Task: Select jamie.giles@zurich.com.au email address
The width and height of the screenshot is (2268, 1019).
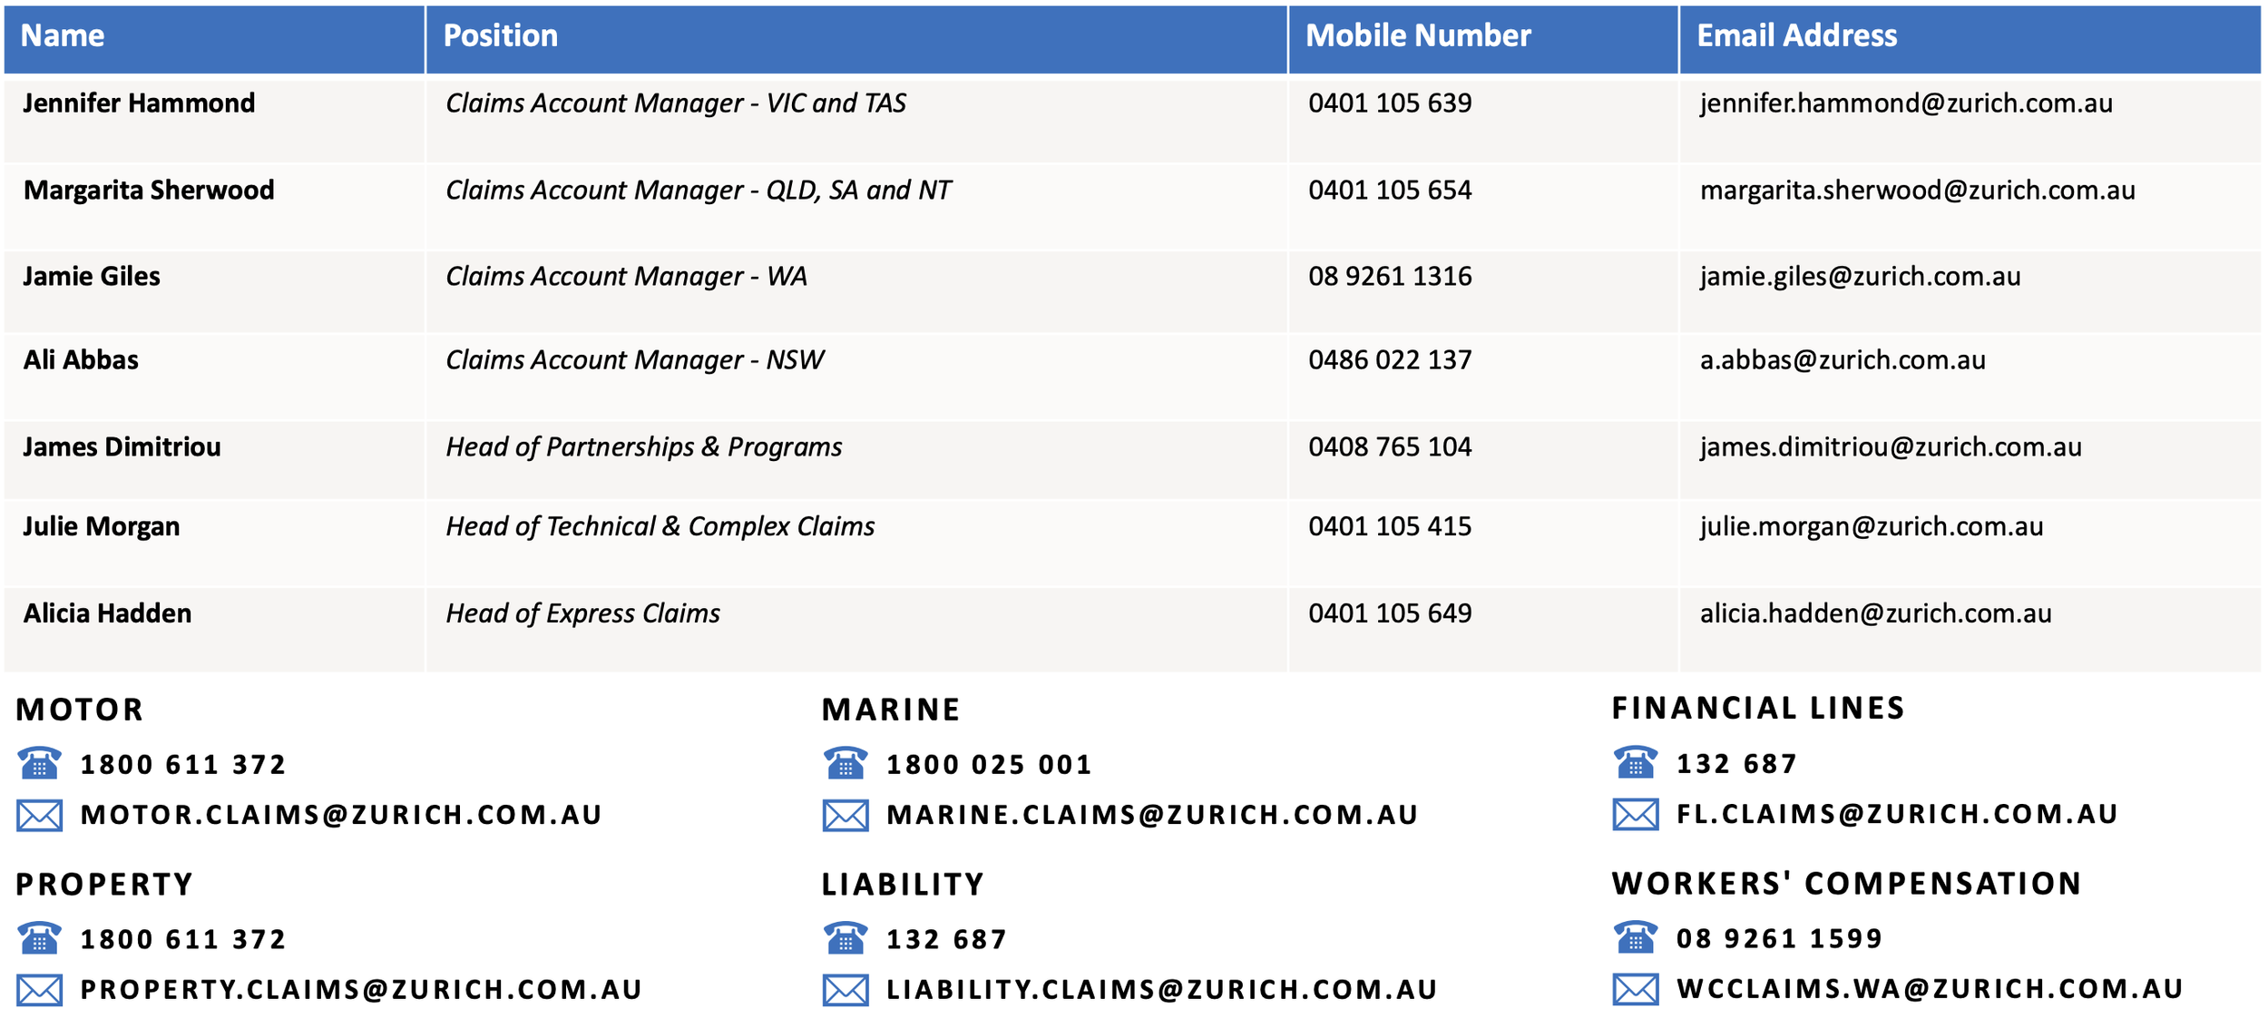Action: (1860, 277)
